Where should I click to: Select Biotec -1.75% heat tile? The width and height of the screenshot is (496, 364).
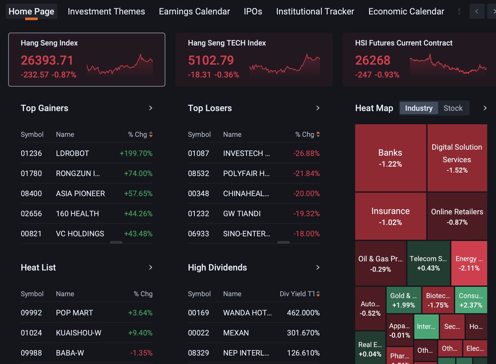(x=438, y=300)
